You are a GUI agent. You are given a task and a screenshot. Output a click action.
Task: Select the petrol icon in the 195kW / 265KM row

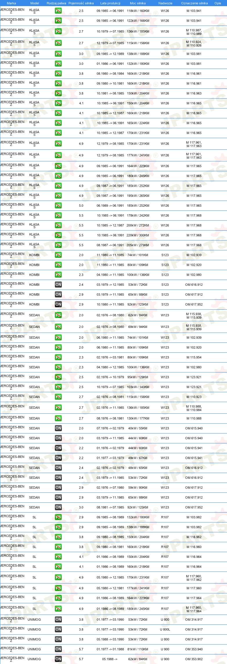click(x=58, y=196)
